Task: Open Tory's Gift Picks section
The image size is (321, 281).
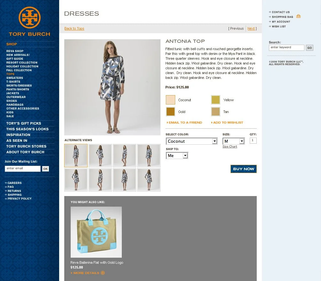Action: pos(24,123)
